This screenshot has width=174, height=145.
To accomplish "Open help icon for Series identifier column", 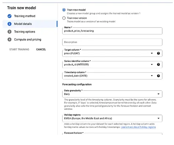I will 158,64.
